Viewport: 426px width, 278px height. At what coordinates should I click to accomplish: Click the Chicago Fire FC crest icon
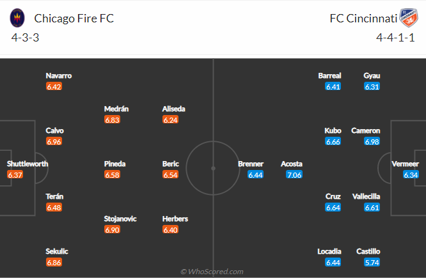click(x=17, y=18)
